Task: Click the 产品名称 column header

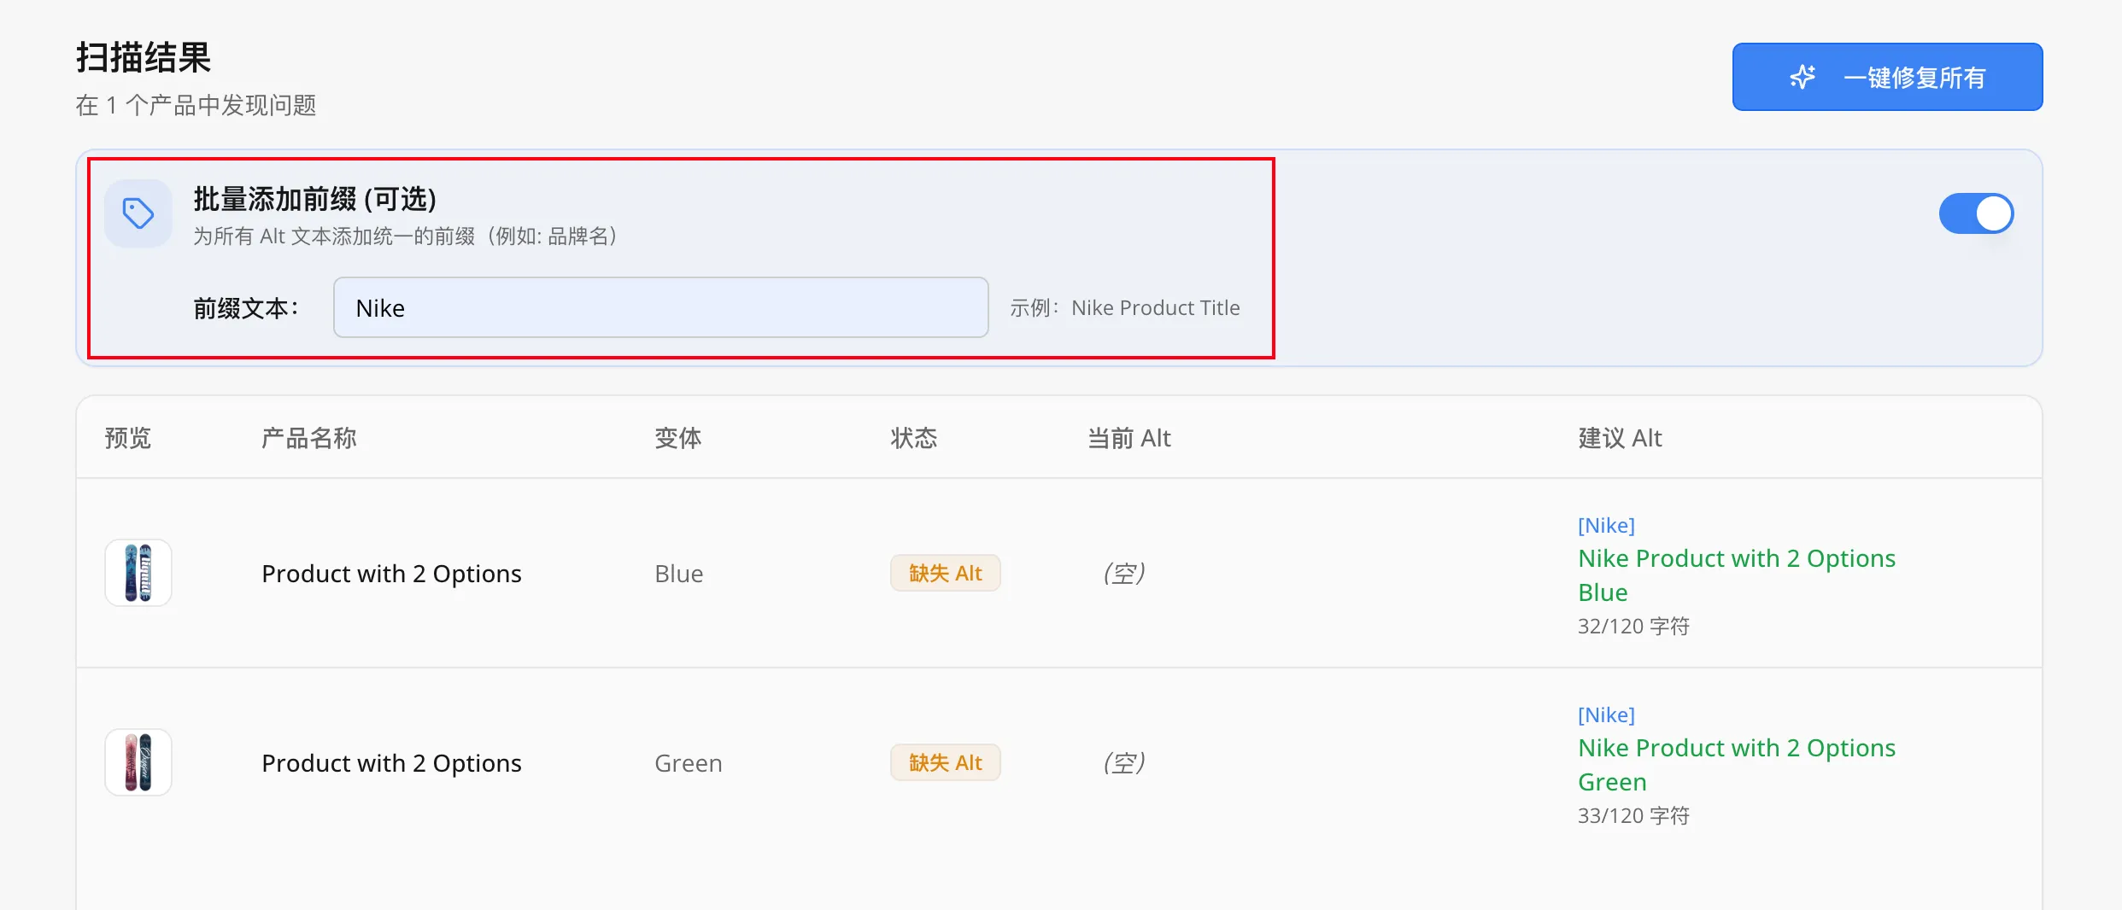Action: 308,438
